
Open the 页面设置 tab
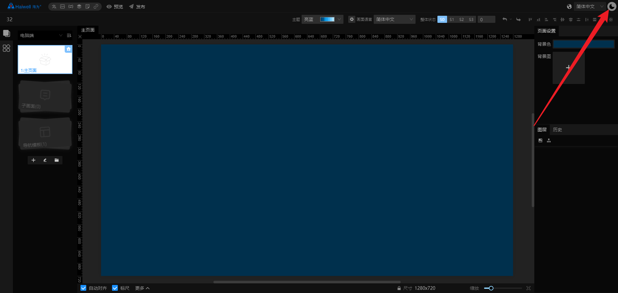click(x=547, y=31)
